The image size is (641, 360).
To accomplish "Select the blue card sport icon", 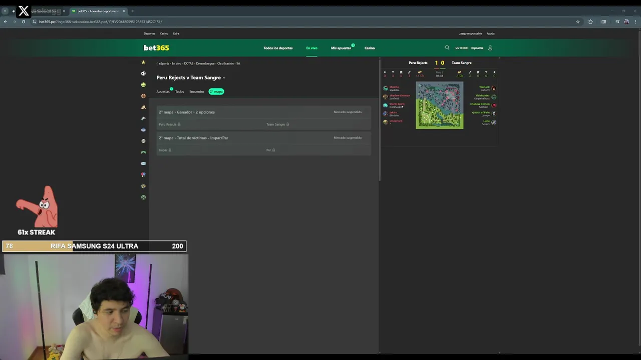I will click(x=143, y=163).
